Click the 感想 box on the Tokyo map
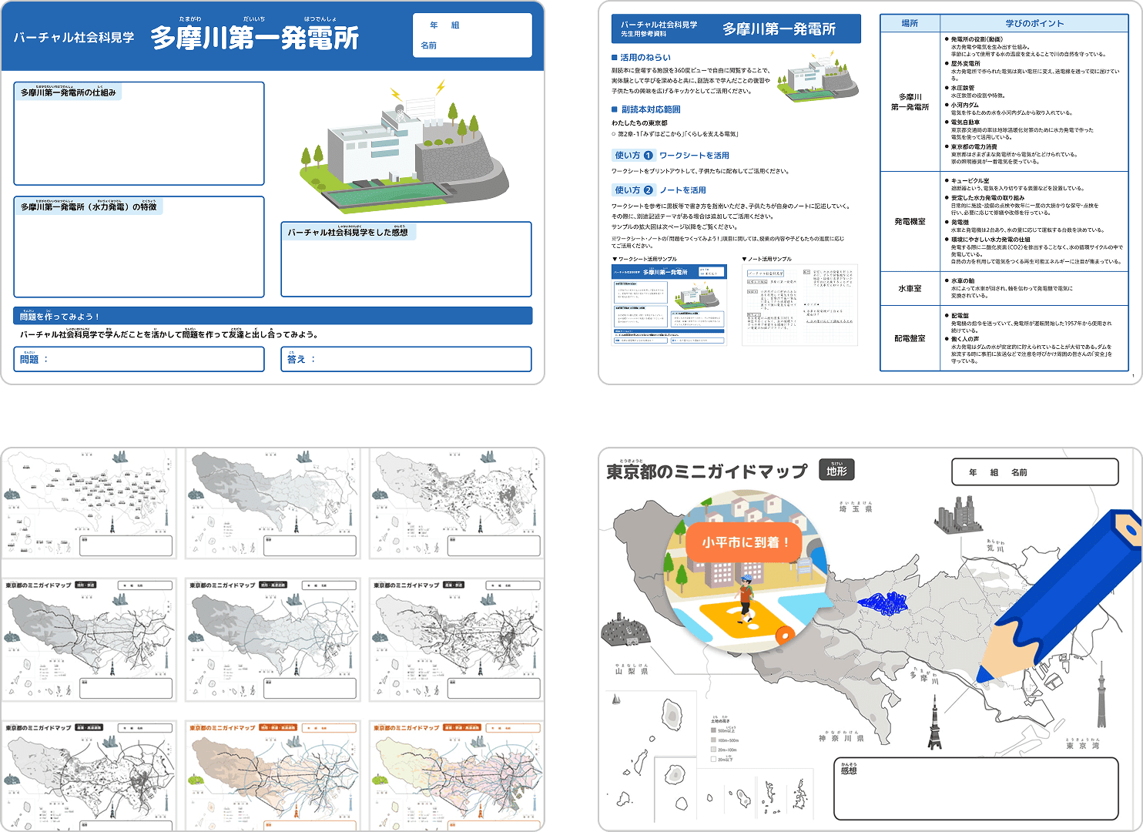Viewport: 1143px width, 832px height. tap(976, 788)
